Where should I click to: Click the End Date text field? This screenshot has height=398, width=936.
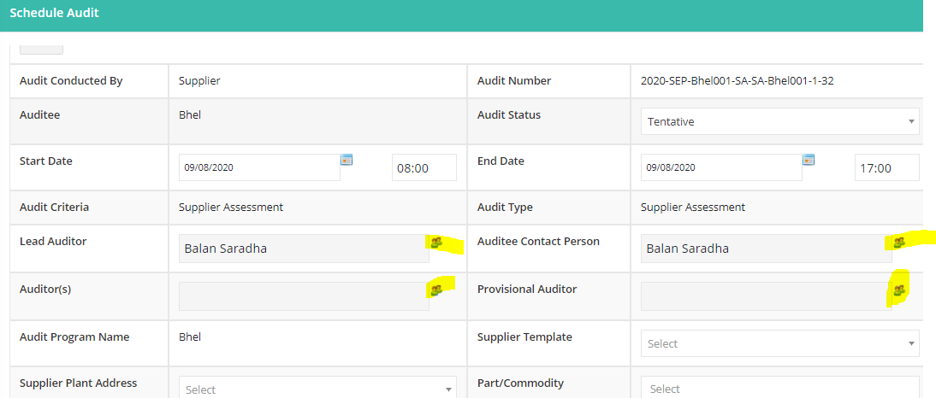[722, 167]
